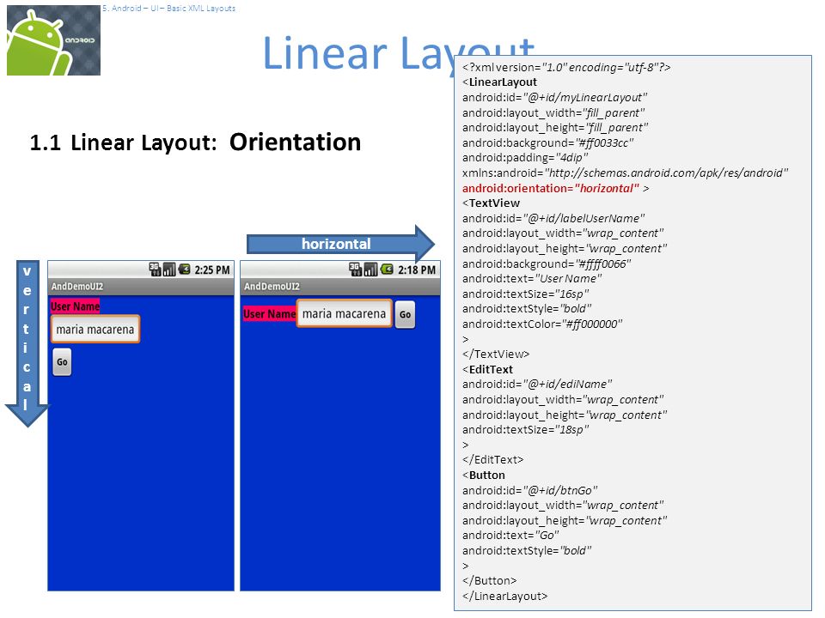Click the red android:orientation="horizontal" line
825x618 pixels.
[555, 188]
